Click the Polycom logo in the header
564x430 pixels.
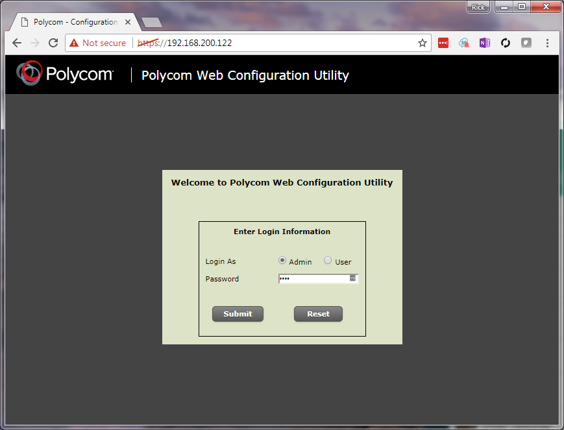coord(65,73)
